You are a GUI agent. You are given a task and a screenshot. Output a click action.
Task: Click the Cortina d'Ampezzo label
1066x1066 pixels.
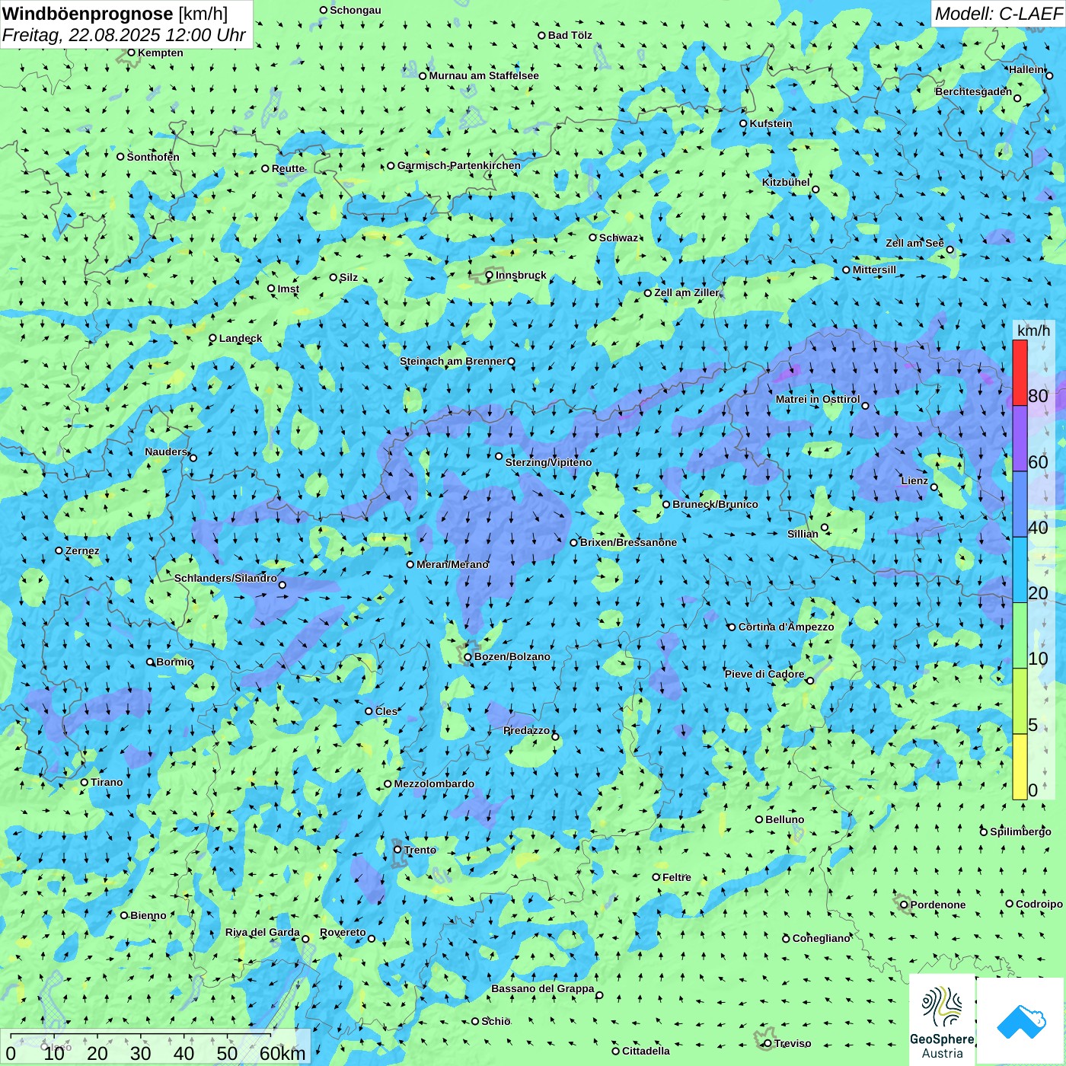[786, 627]
